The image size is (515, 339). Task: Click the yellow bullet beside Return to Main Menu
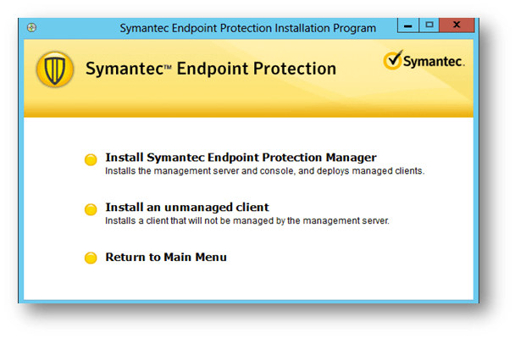pyautogui.click(x=91, y=258)
